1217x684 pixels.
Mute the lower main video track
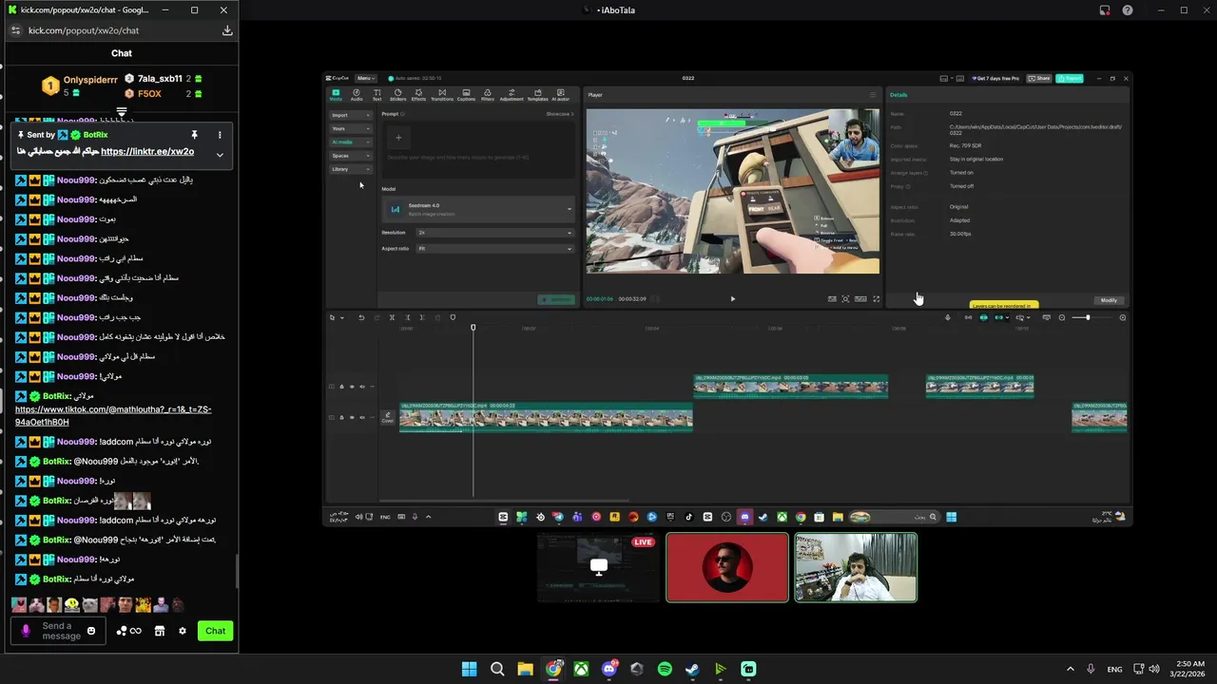361,417
